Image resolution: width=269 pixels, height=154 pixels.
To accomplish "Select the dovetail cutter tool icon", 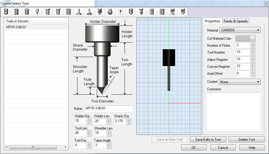I will pos(89,12).
